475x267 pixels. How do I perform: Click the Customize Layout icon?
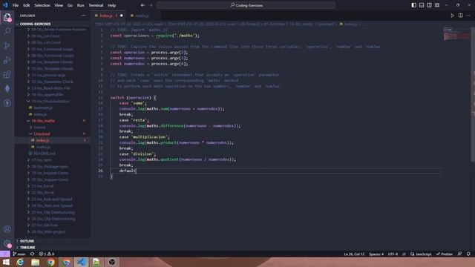(x=437, y=5)
